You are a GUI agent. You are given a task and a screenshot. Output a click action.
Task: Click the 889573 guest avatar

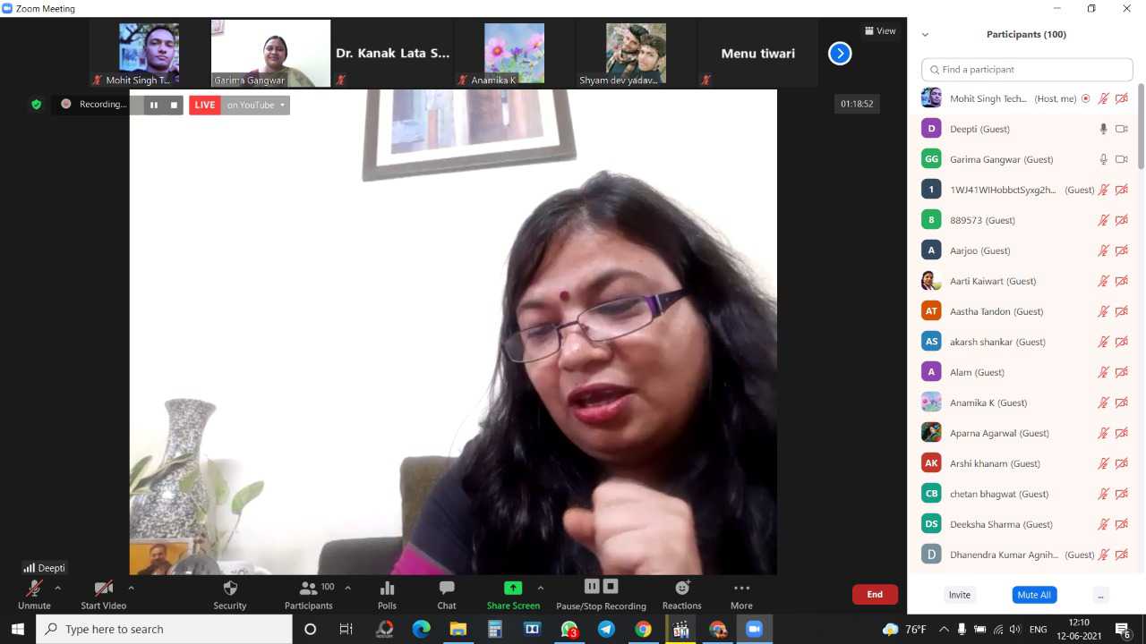click(x=931, y=220)
